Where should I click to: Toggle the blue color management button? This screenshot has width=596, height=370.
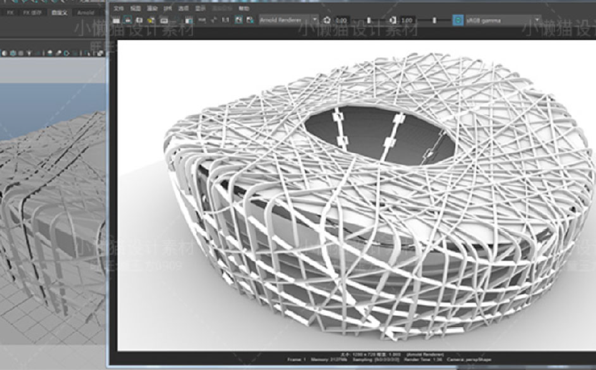pyautogui.click(x=458, y=20)
